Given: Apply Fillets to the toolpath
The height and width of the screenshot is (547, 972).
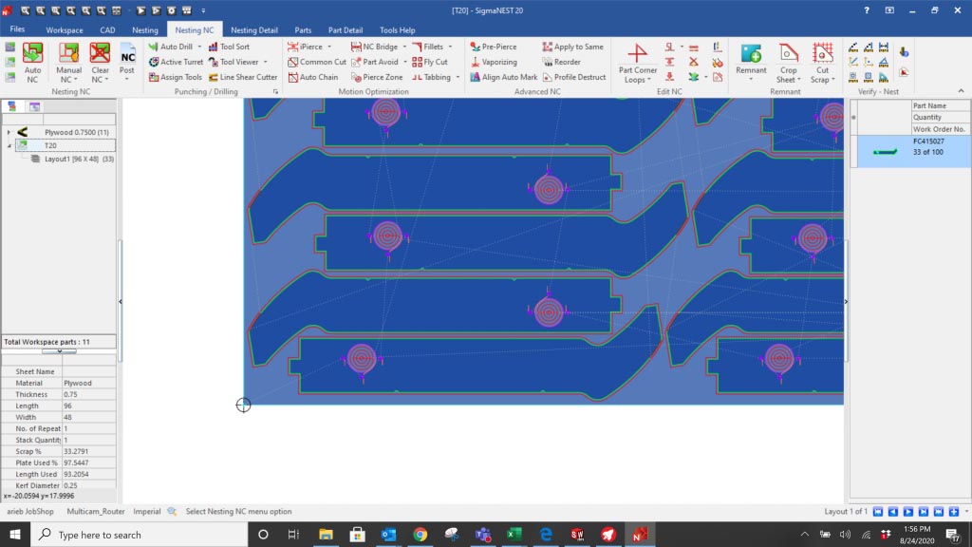Looking at the screenshot, I should pos(428,47).
